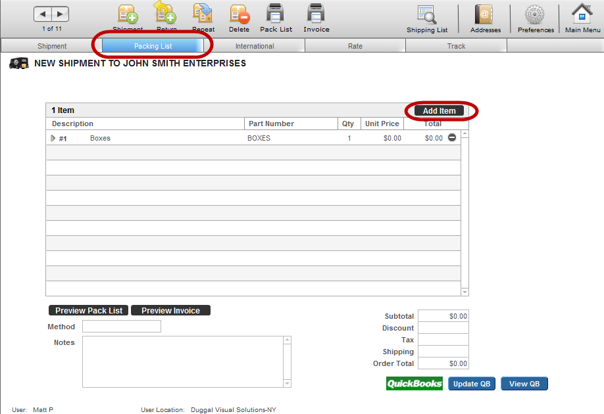Switch to the Track tab

pyautogui.click(x=456, y=46)
